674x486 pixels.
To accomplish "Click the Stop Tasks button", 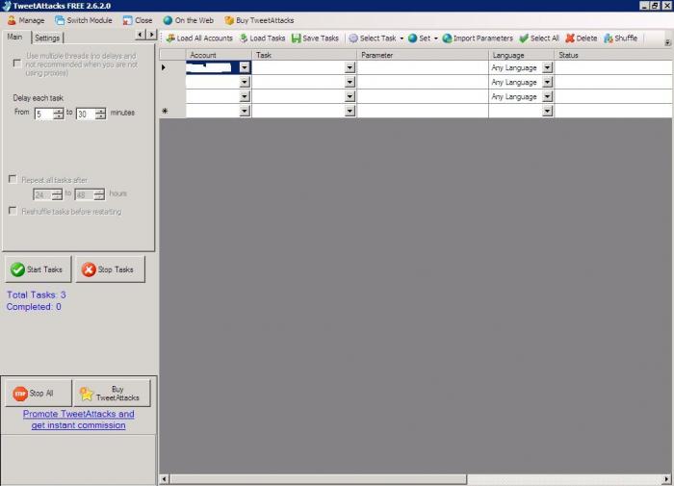I will coord(110,269).
